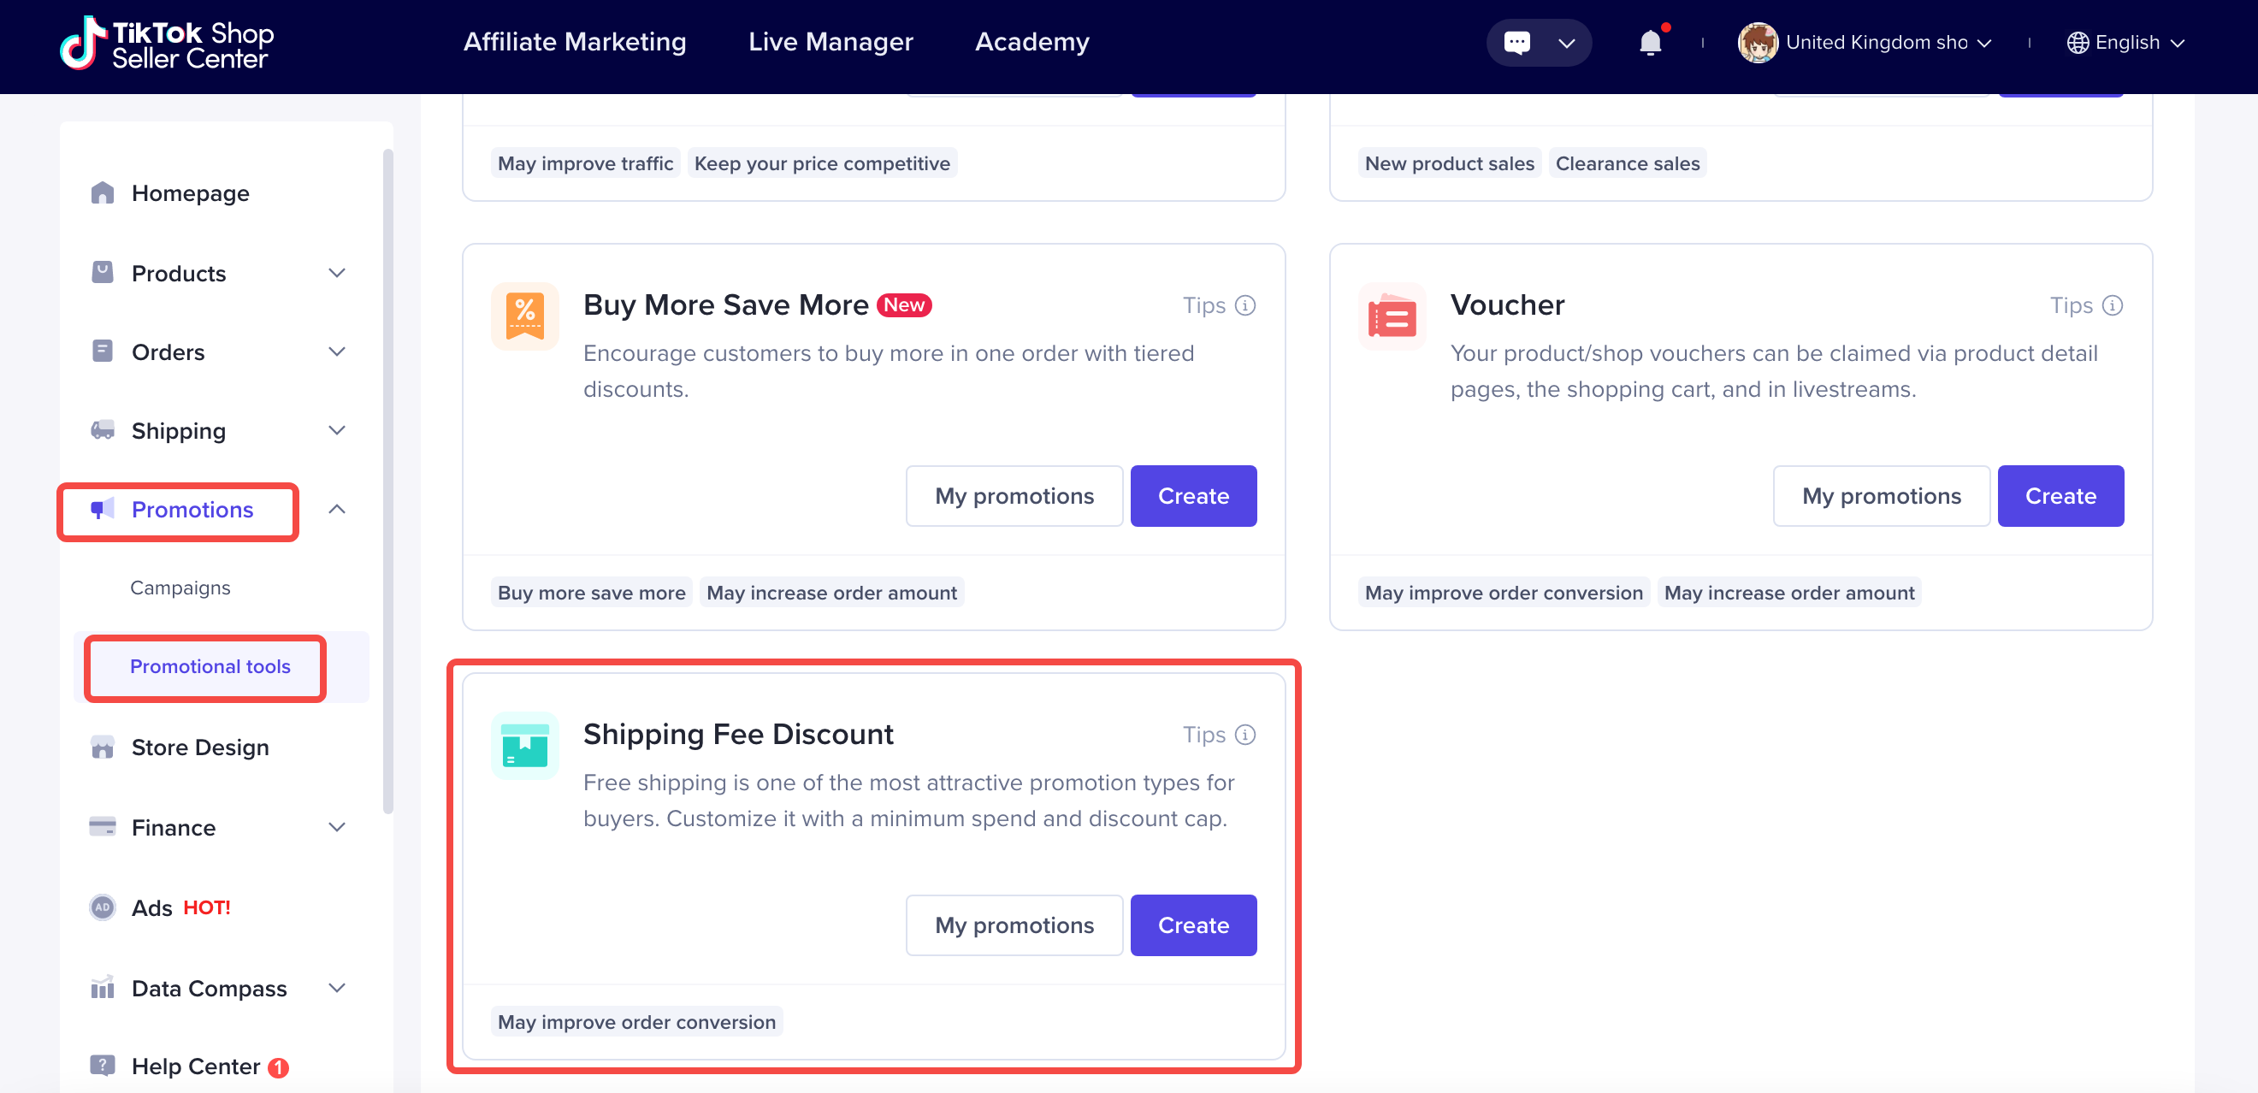The image size is (2258, 1093).
Task: Open Affiliate Marketing in top navigation
Action: pyautogui.click(x=574, y=42)
